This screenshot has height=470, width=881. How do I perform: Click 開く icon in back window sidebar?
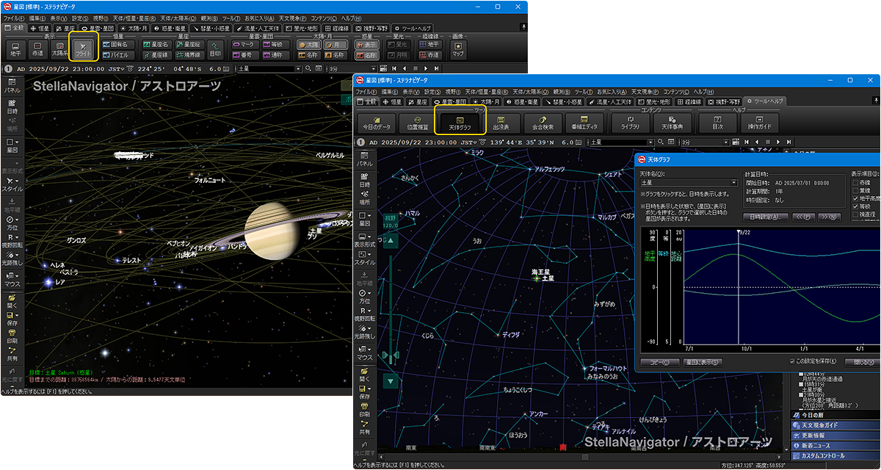[x=12, y=300]
